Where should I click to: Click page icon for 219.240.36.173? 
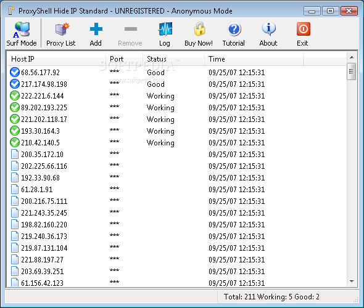tap(15, 236)
